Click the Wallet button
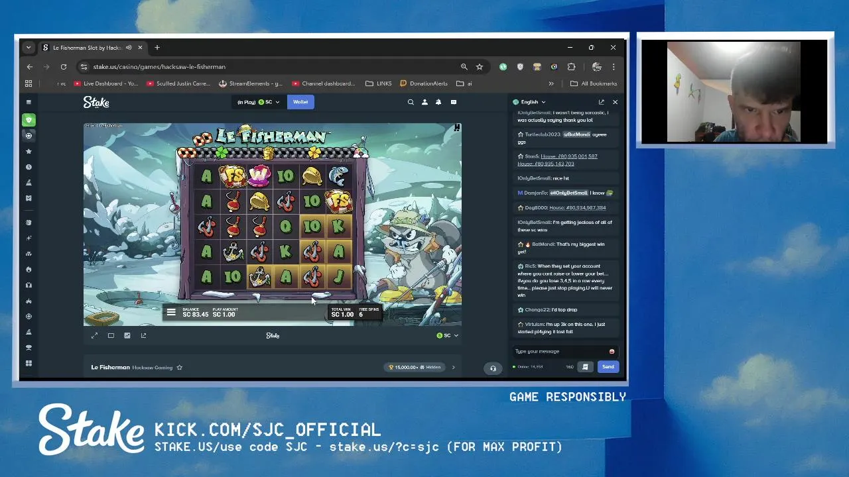Image resolution: width=849 pixels, height=477 pixels. (x=300, y=102)
